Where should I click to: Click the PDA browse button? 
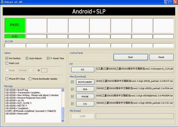(x=85, y=89)
